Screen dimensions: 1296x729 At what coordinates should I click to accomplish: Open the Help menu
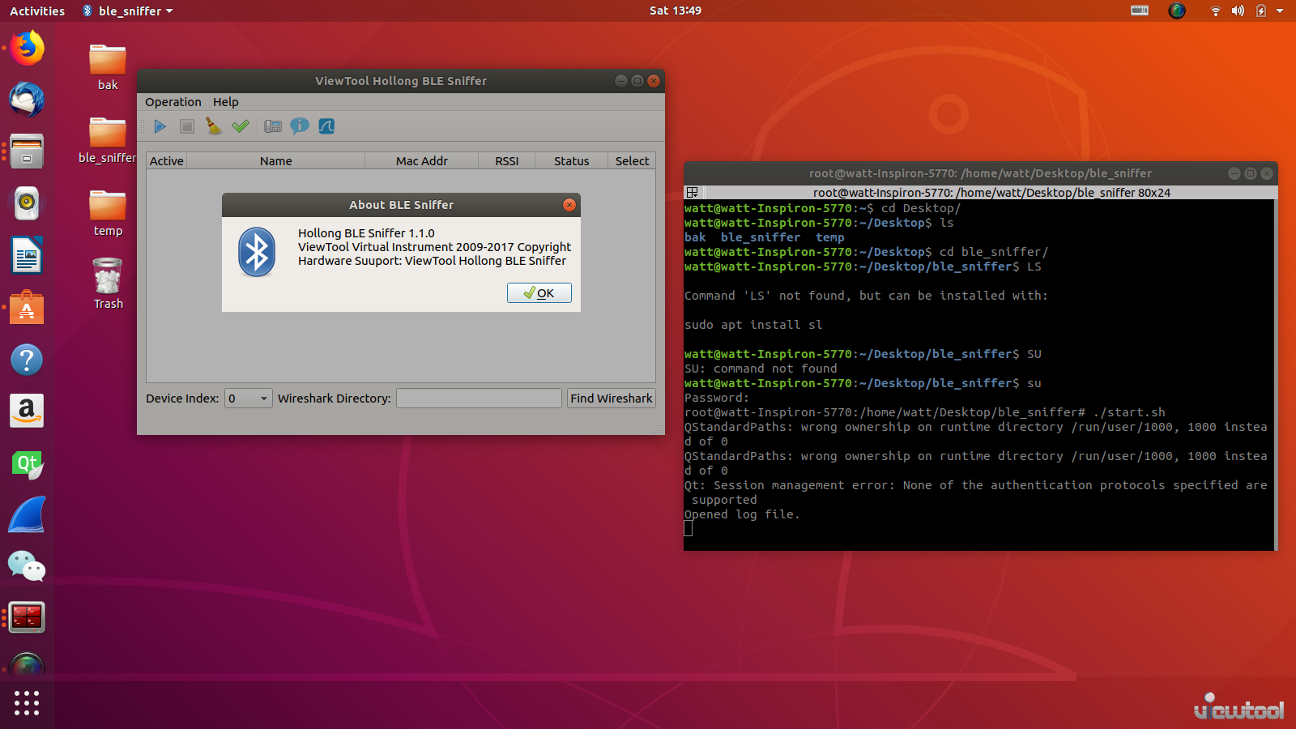[x=226, y=102]
